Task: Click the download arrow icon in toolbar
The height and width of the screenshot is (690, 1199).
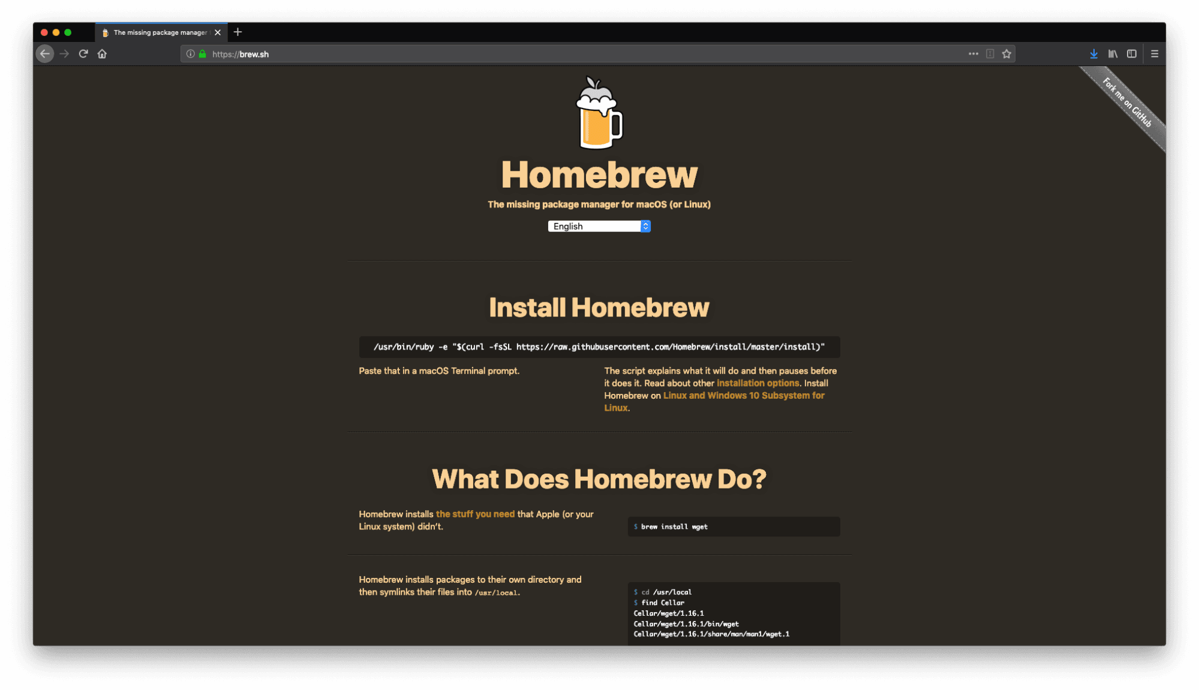Action: 1093,53
